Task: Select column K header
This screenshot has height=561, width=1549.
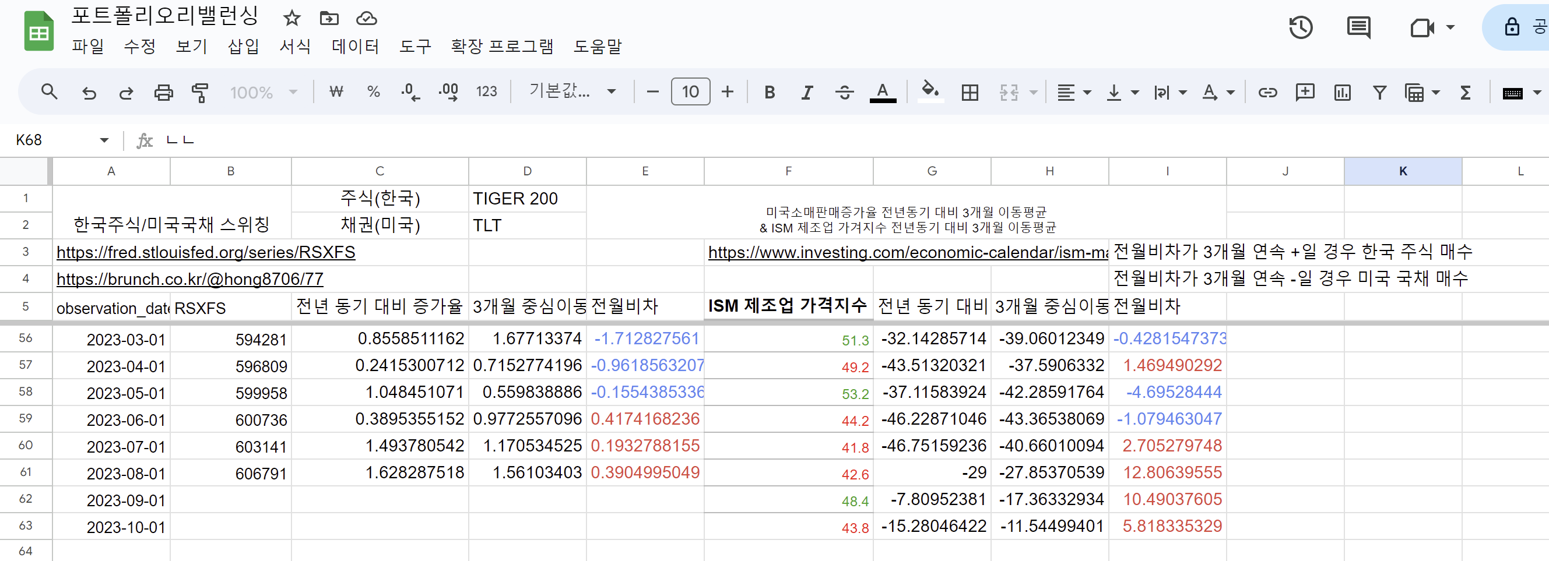Action: click(1403, 171)
